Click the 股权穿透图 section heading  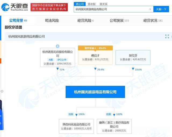(x=13, y=27)
